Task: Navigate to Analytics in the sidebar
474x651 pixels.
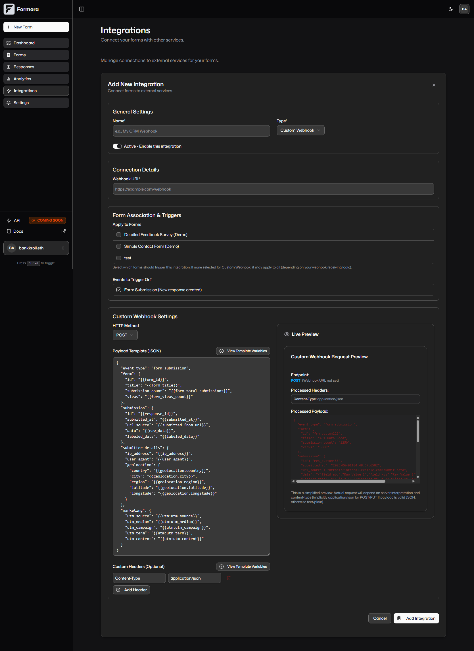Action: [36, 78]
